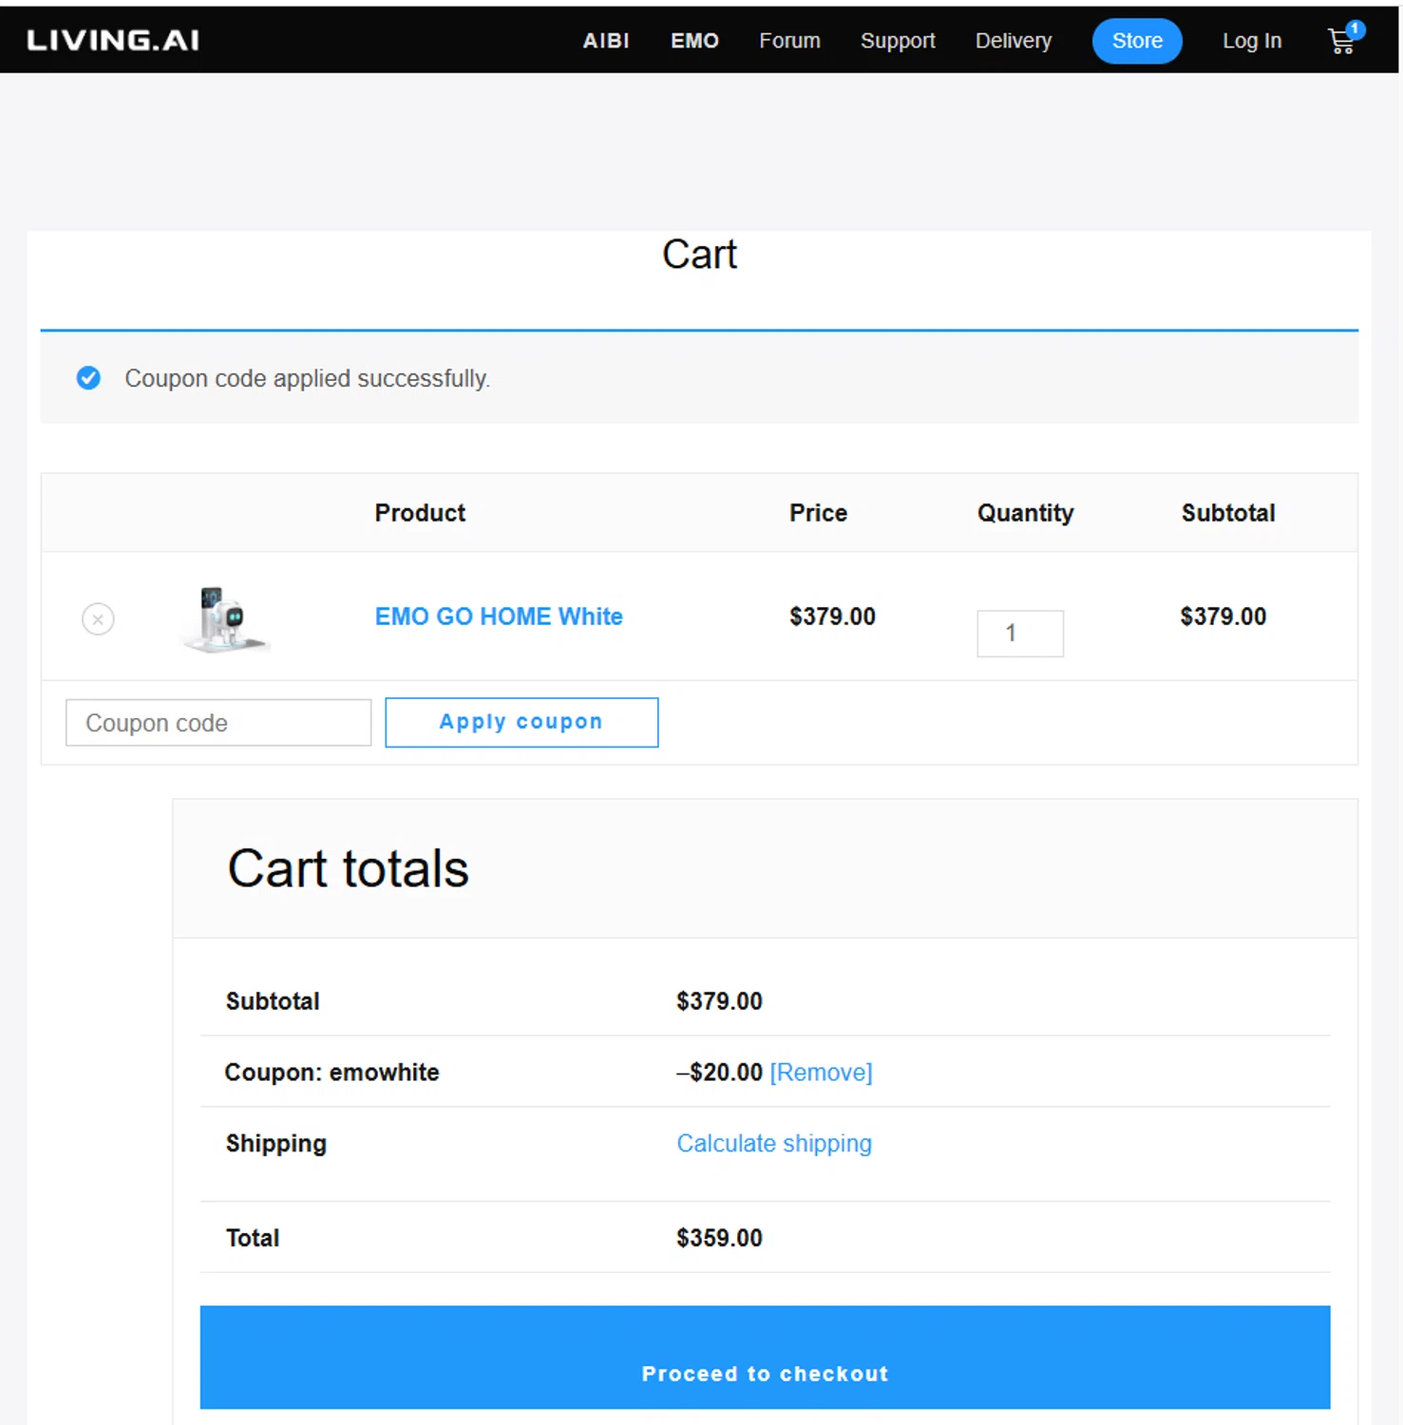Open the Store page
The height and width of the screenshot is (1425, 1403).
1137,41
